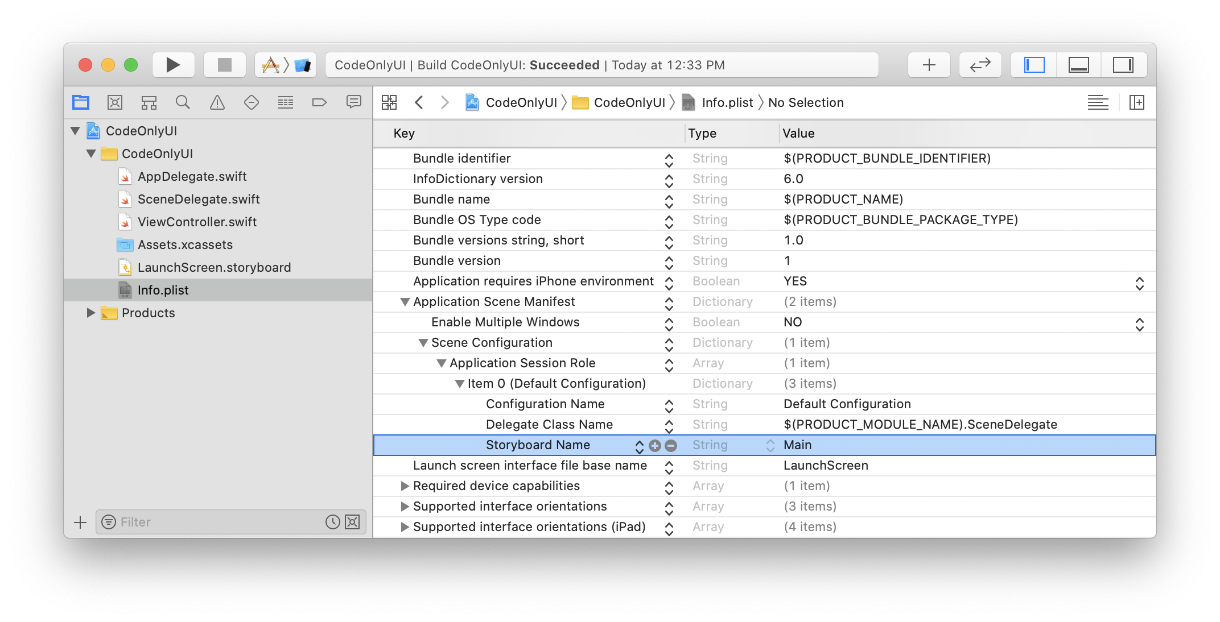
Task: Open the Breakpoint navigator
Action: pyautogui.click(x=319, y=102)
